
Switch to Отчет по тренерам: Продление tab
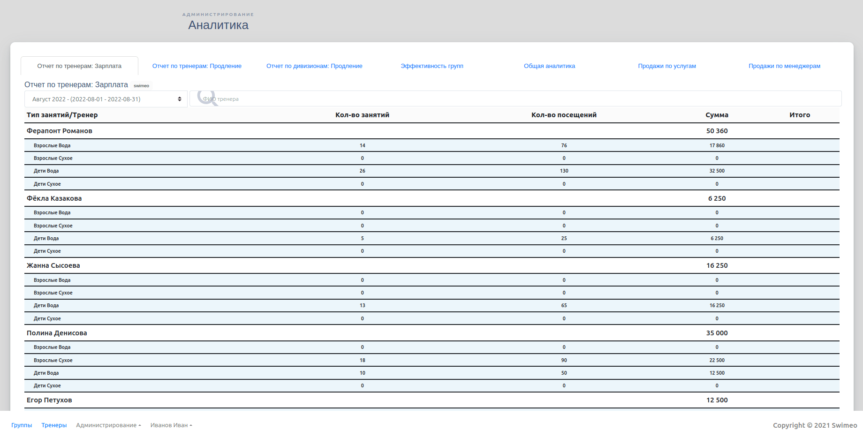pyautogui.click(x=197, y=66)
